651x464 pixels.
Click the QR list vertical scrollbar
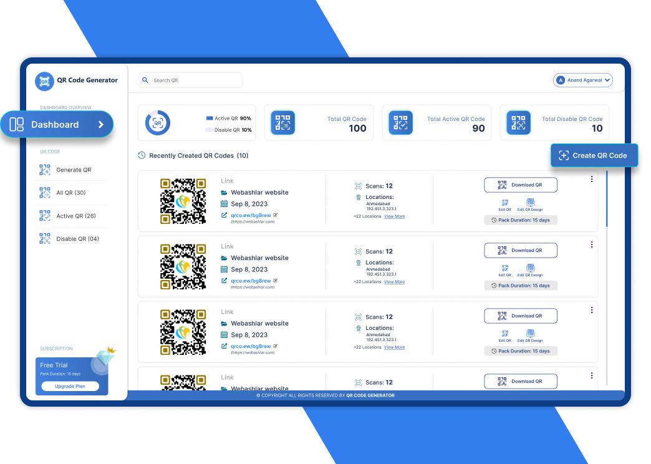pos(607,198)
